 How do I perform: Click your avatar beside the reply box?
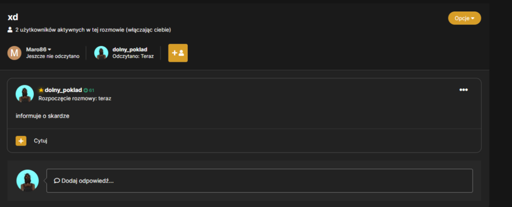tap(28, 180)
